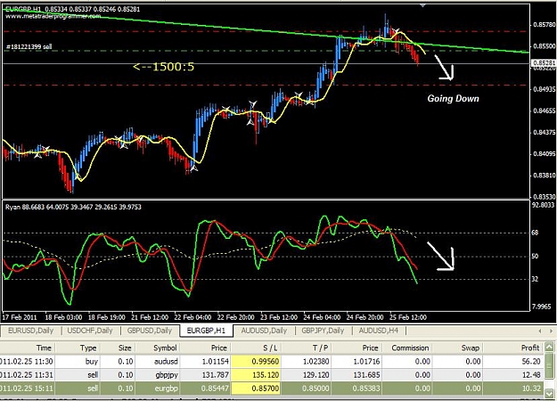Screen dimensions: 557x401
Task: Click the current price tag 0.85281
Action: 544,63
